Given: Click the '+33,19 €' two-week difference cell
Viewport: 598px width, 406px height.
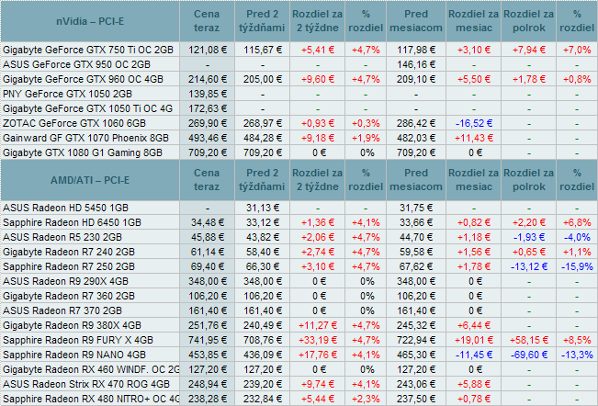Looking at the screenshot, I should point(318,340).
